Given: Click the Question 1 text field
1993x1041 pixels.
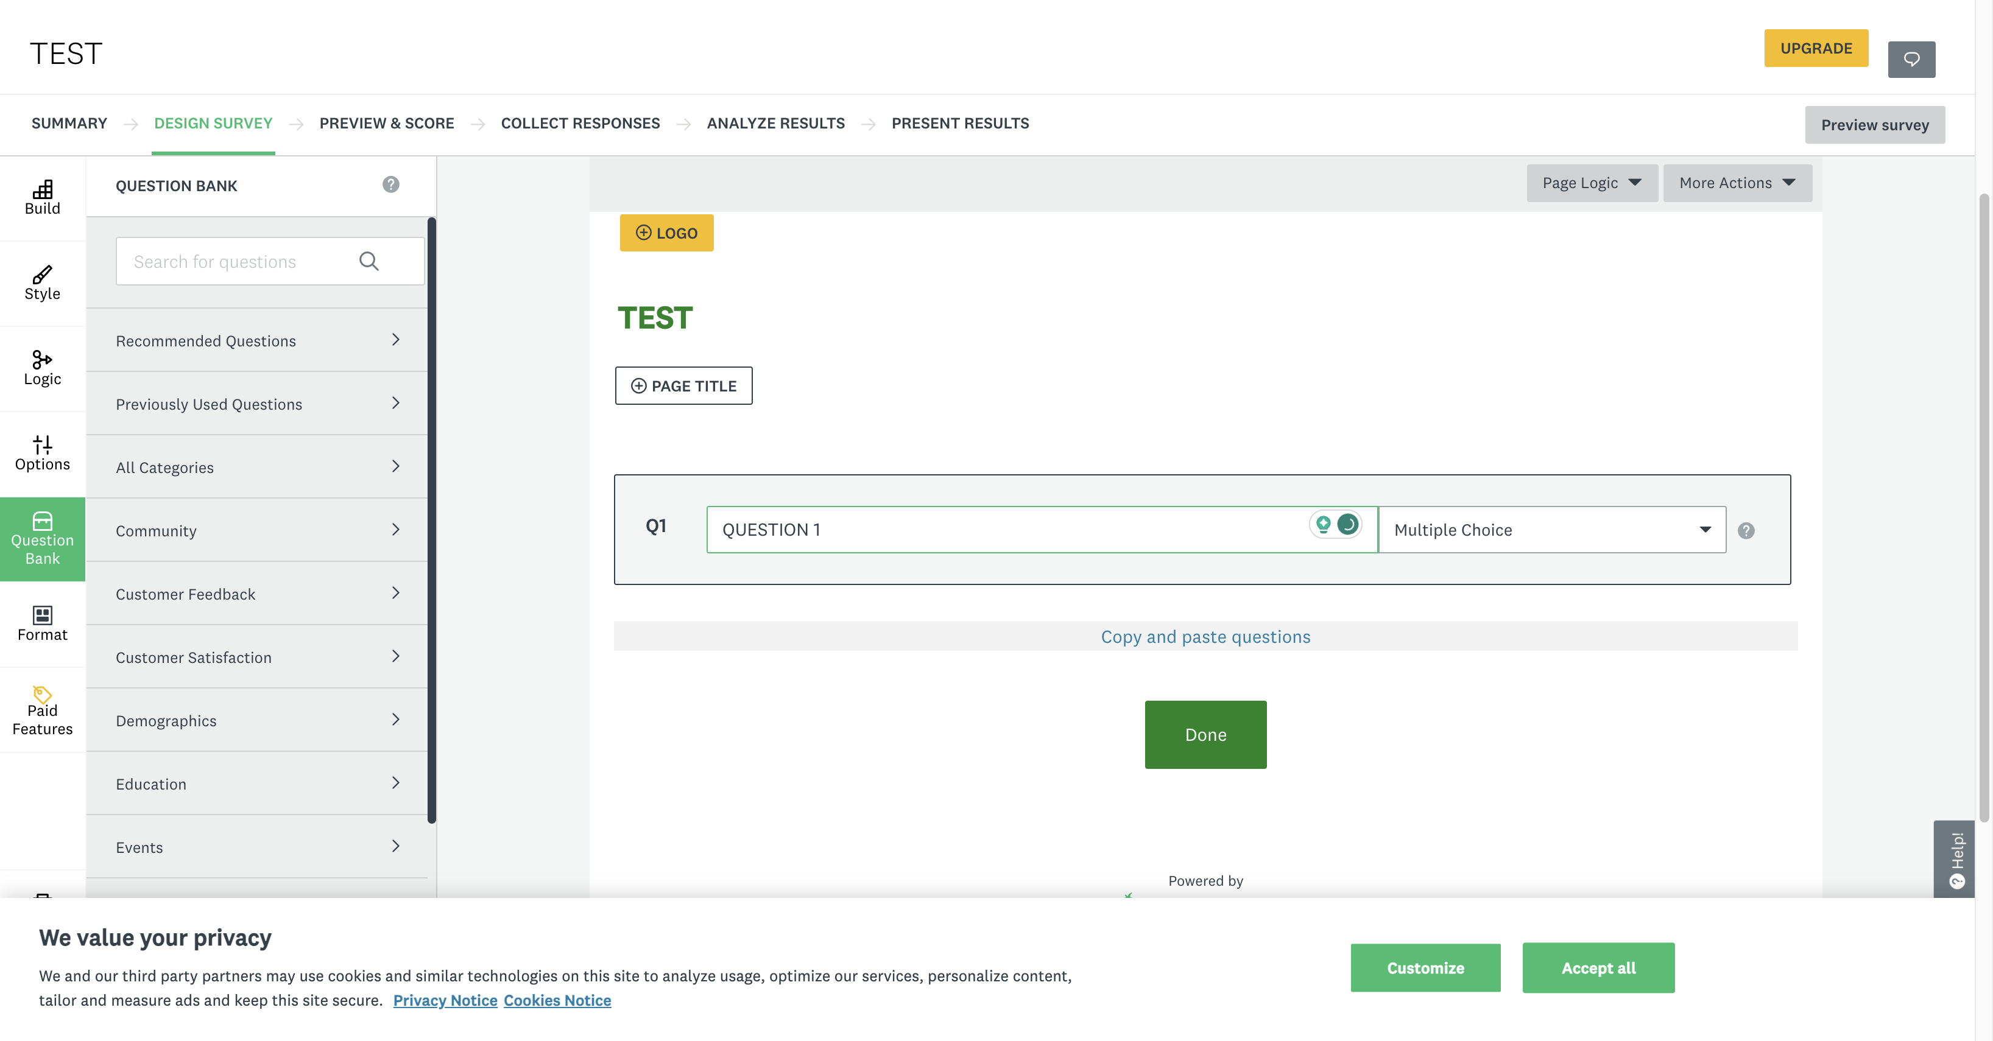Looking at the screenshot, I should [x=1042, y=530].
